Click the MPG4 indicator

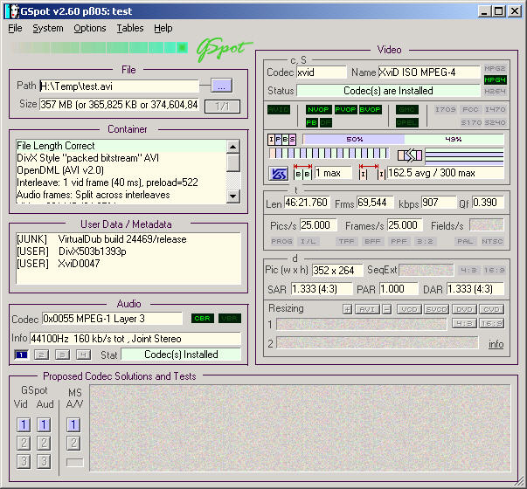(x=495, y=80)
